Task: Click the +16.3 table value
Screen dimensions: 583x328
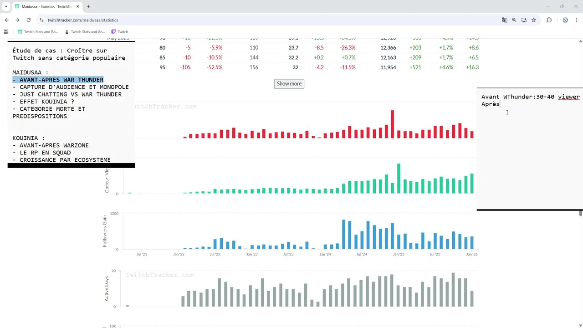Action: tap(473, 67)
